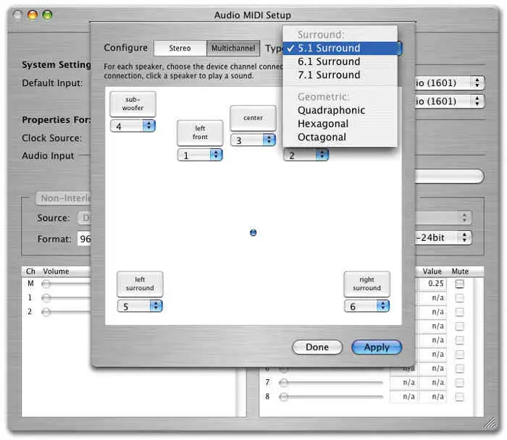The width and height of the screenshot is (507, 440).
Task: Test the right surround speaker
Action: click(x=366, y=284)
